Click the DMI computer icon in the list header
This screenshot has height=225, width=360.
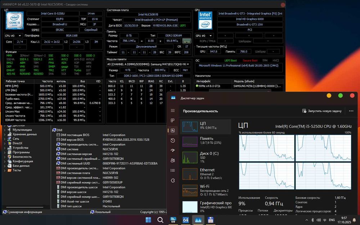coord(54,130)
